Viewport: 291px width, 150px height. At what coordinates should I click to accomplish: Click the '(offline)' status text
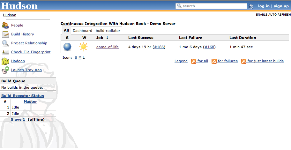click(36, 119)
